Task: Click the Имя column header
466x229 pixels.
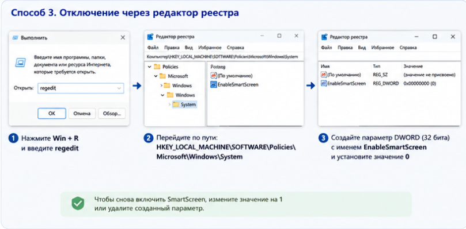Action: point(325,66)
